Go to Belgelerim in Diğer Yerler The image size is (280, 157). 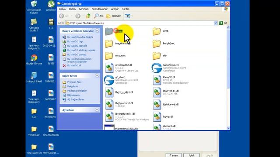pos(73,86)
